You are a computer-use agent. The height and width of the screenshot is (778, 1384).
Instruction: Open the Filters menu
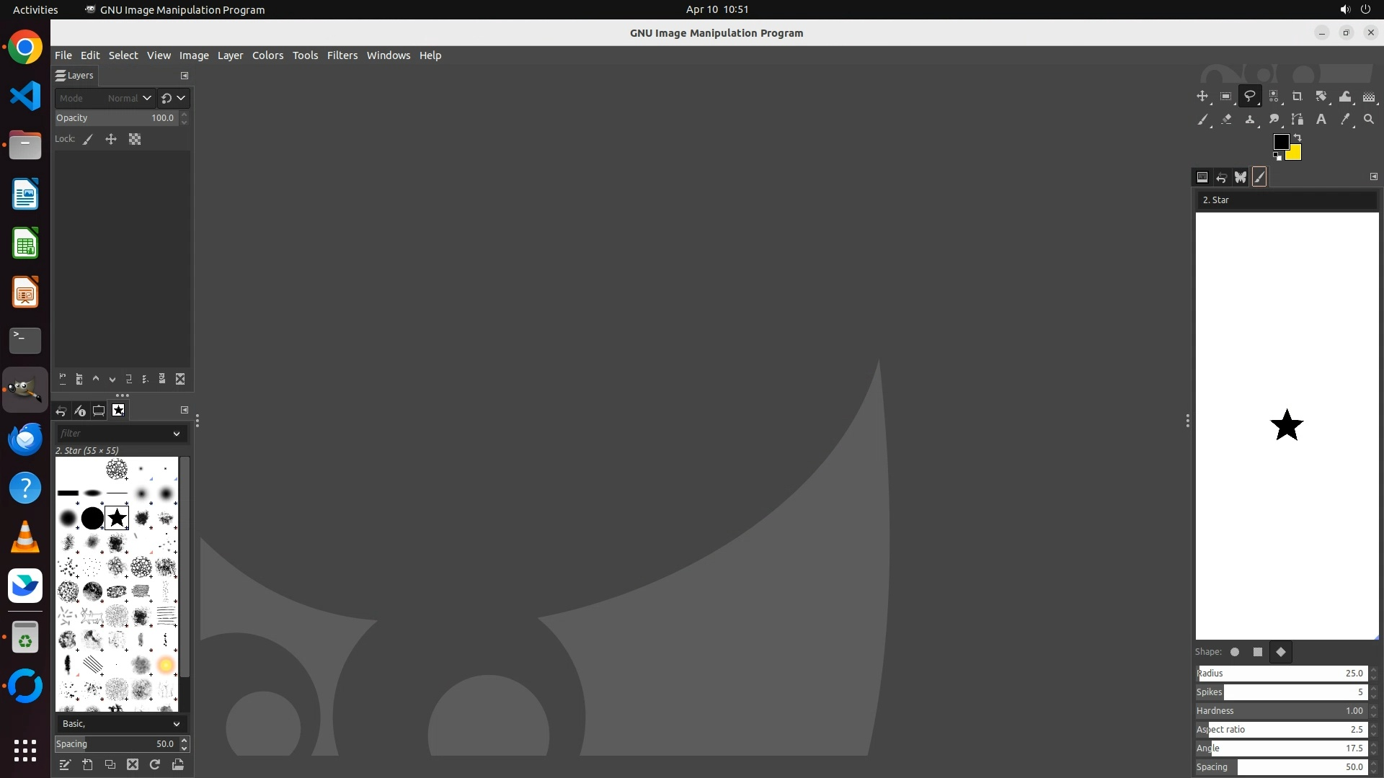pyautogui.click(x=342, y=55)
